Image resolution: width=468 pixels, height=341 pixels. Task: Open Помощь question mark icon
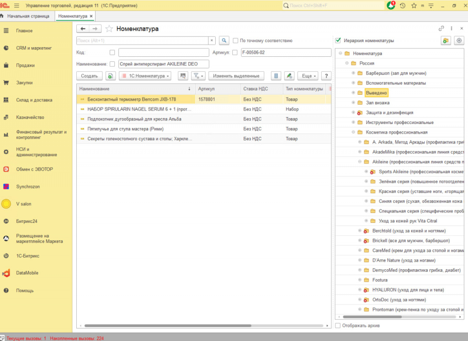point(6,291)
